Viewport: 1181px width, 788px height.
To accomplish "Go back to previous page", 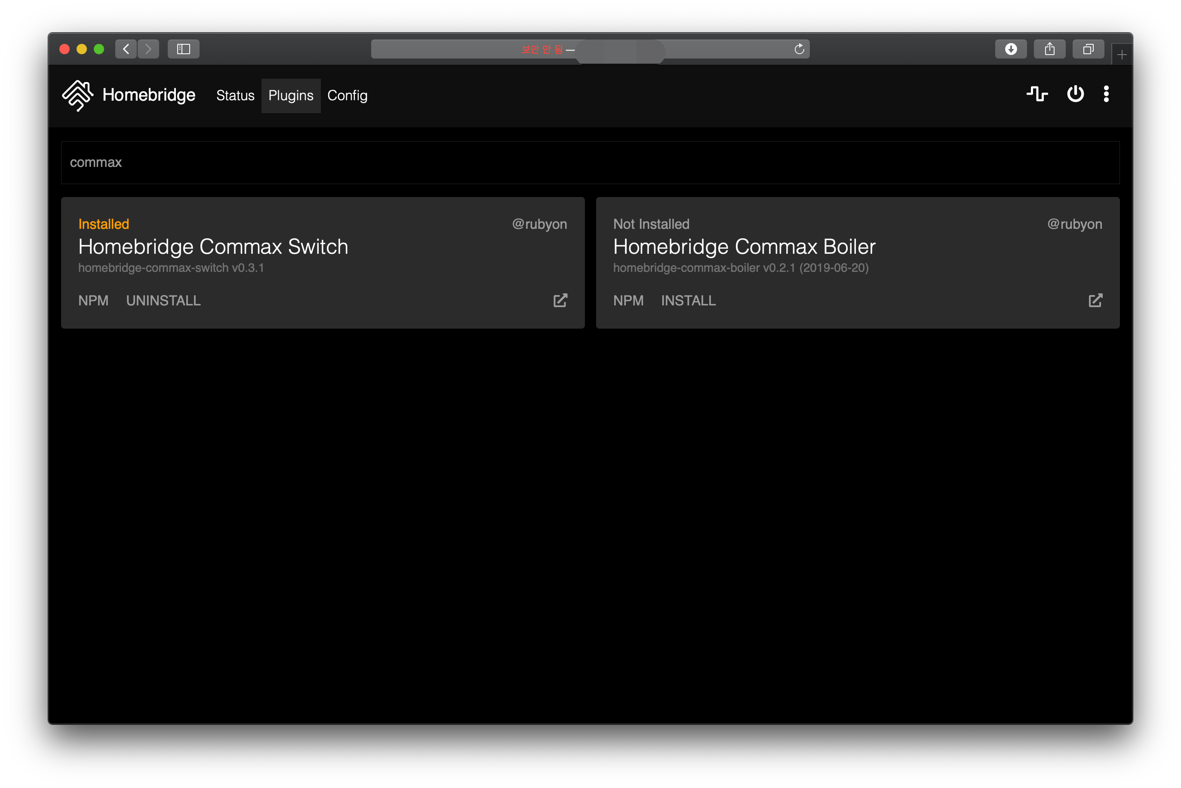I will [x=126, y=49].
